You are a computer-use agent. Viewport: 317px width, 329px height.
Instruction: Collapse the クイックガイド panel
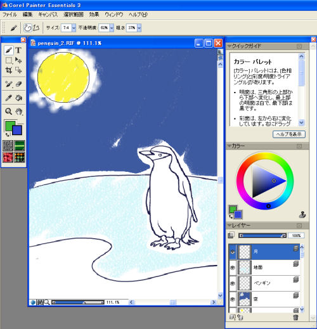click(230, 46)
